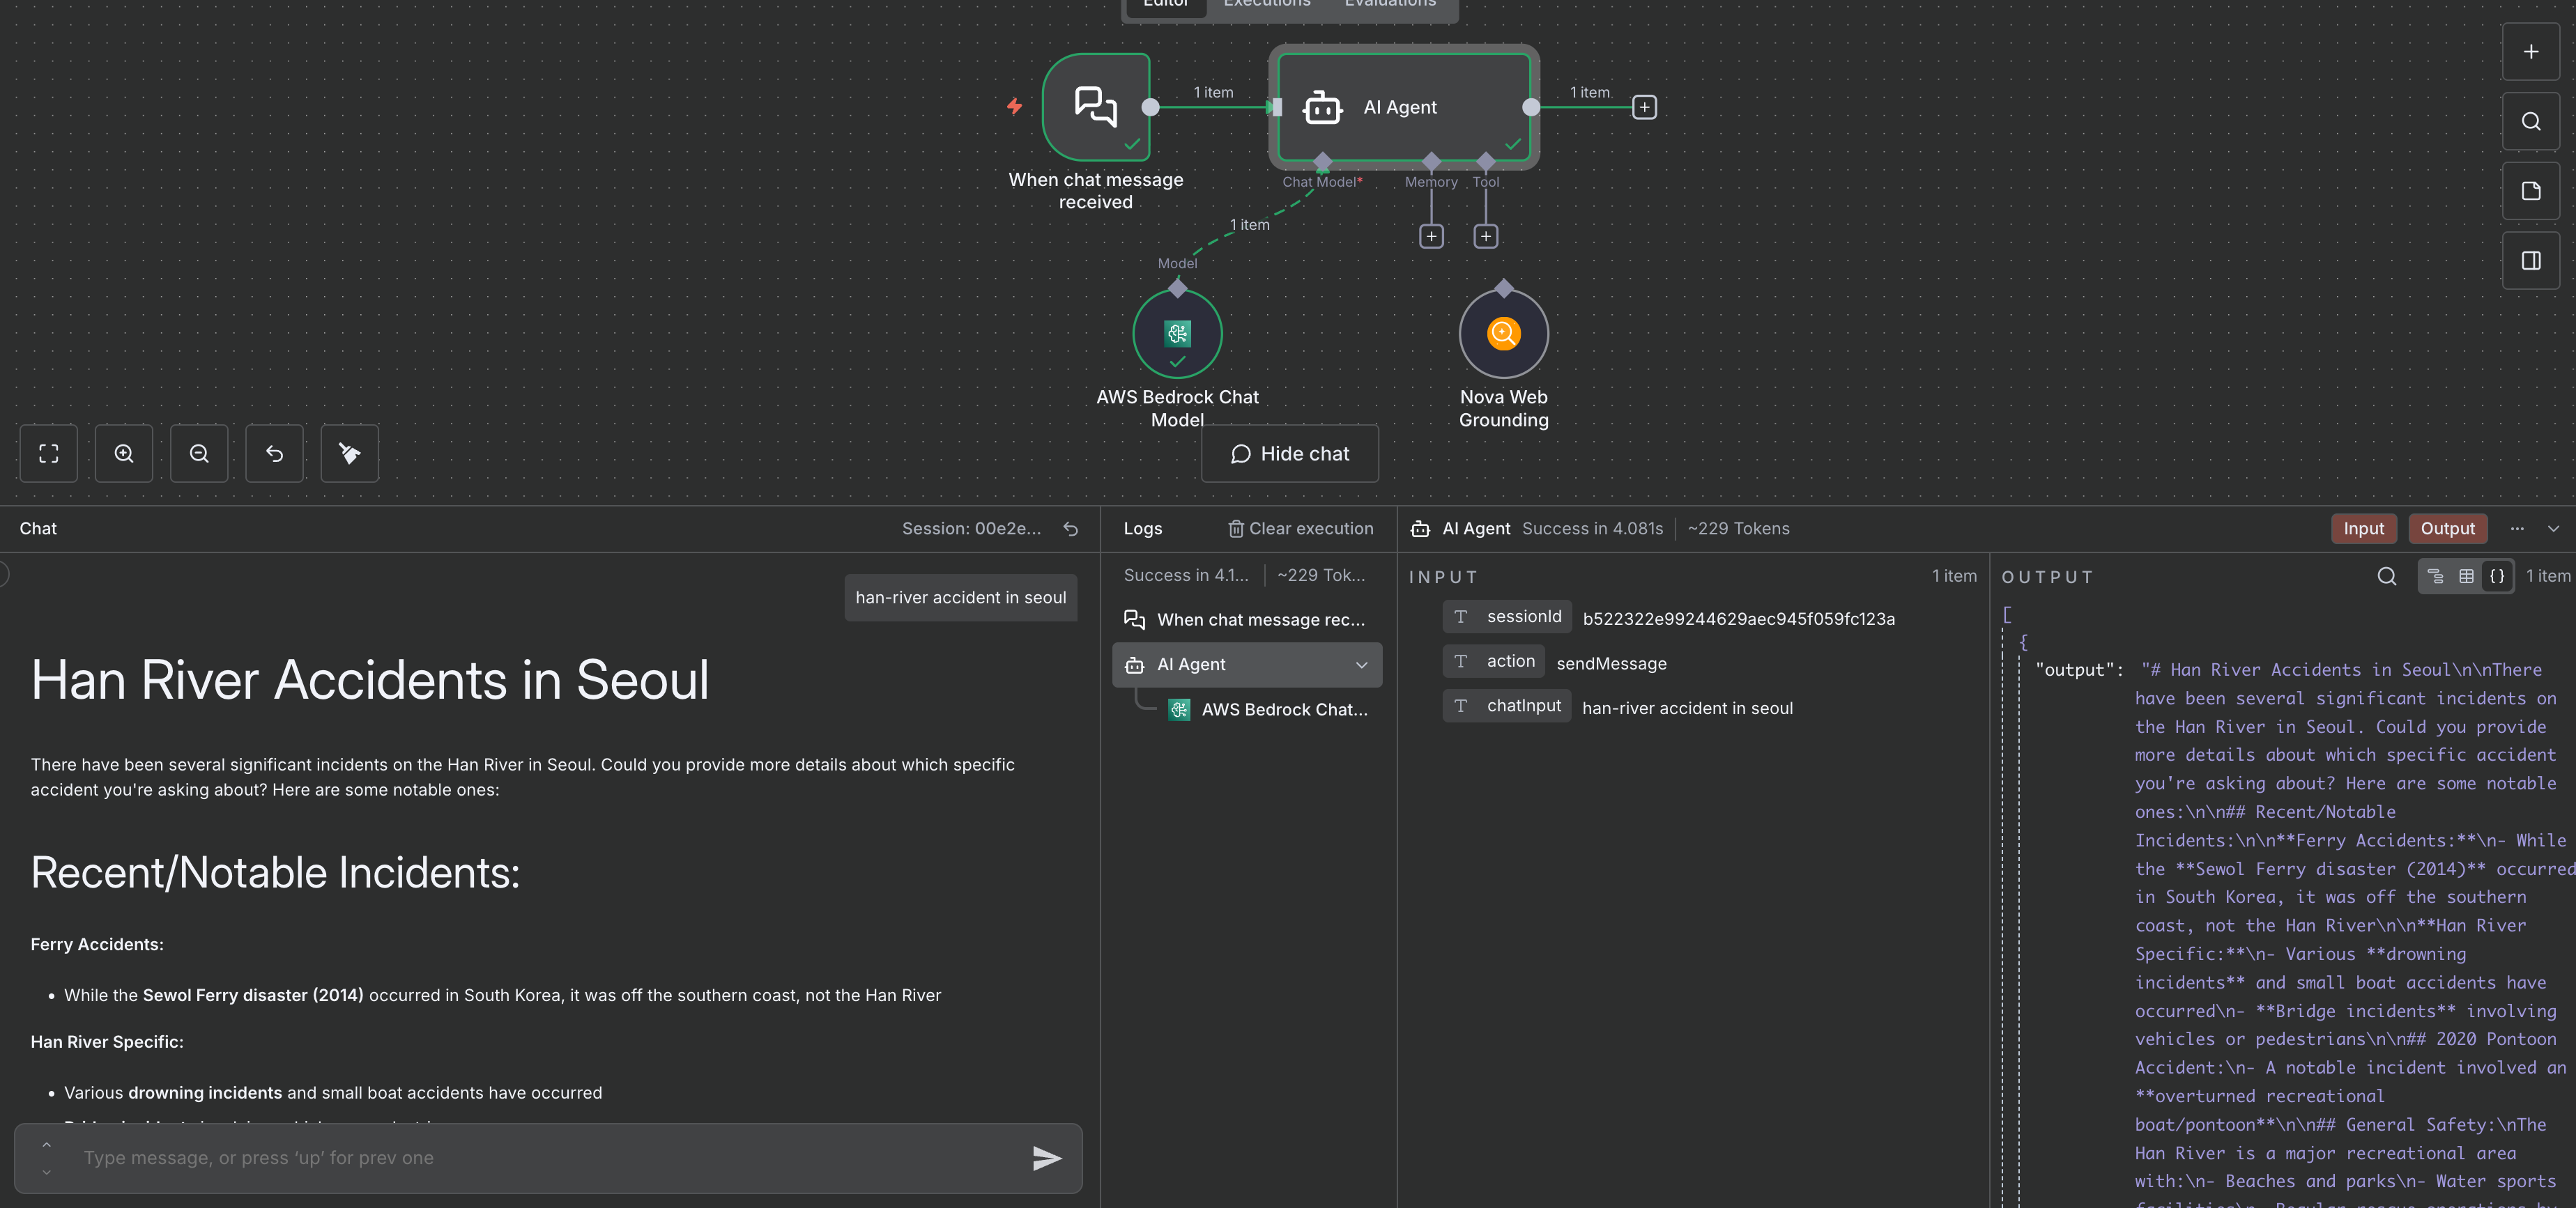Select When chat message received log row
Screen dimensions: 2576x1208
tap(1247, 619)
